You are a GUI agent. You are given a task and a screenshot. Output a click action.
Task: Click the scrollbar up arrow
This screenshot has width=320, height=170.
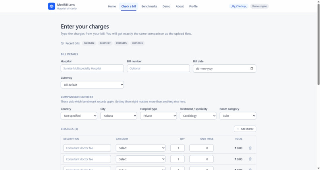[318, 2]
